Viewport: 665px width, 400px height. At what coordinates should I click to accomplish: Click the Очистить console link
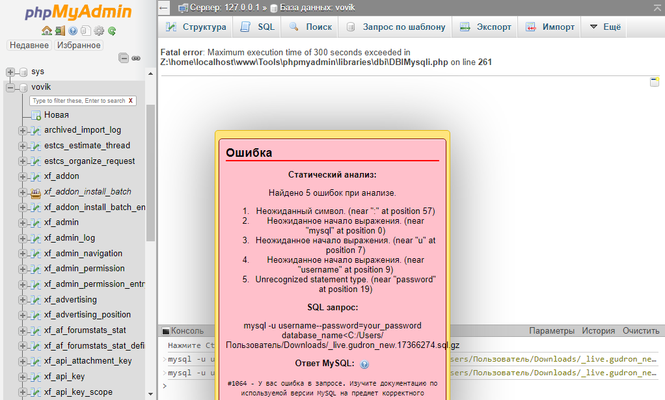pyautogui.click(x=641, y=330)
